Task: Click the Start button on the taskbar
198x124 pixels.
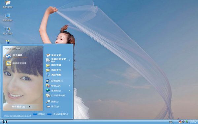Action: pos(5,122)
